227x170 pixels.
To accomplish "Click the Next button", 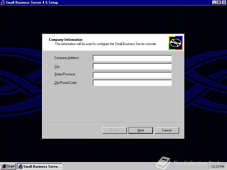I will click(140, 130).
